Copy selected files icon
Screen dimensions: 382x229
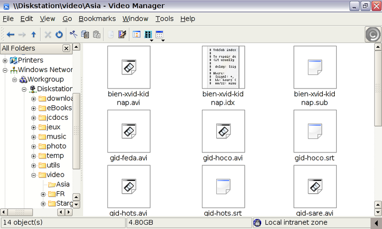coord(85,34)
